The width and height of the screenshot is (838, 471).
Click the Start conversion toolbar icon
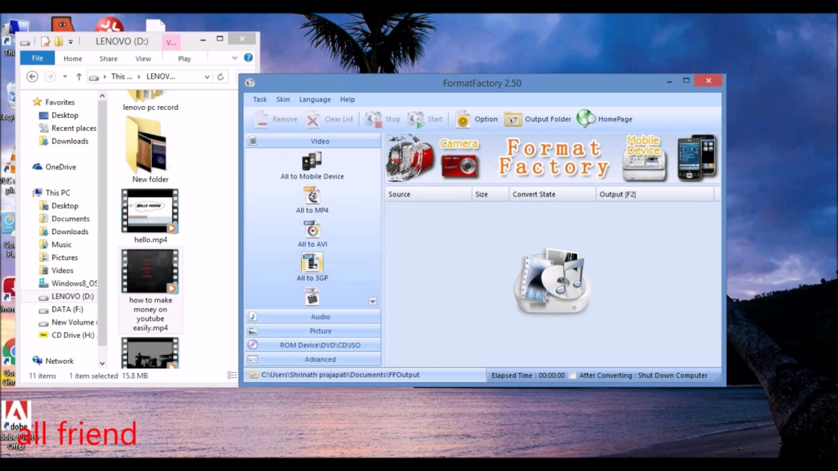[x=416, y=119]
